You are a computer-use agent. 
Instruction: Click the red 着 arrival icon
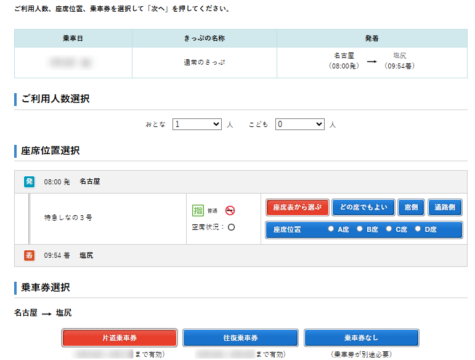[29, 255]
